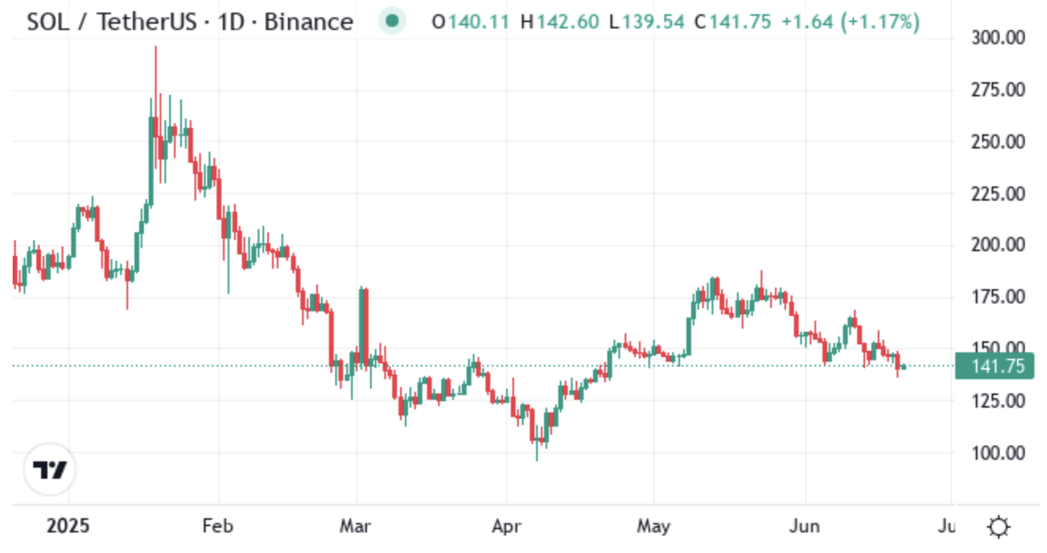This screenshot has width=1047, height=553.
Task: Click the low value L139.54
Action: tap(645, 22)
